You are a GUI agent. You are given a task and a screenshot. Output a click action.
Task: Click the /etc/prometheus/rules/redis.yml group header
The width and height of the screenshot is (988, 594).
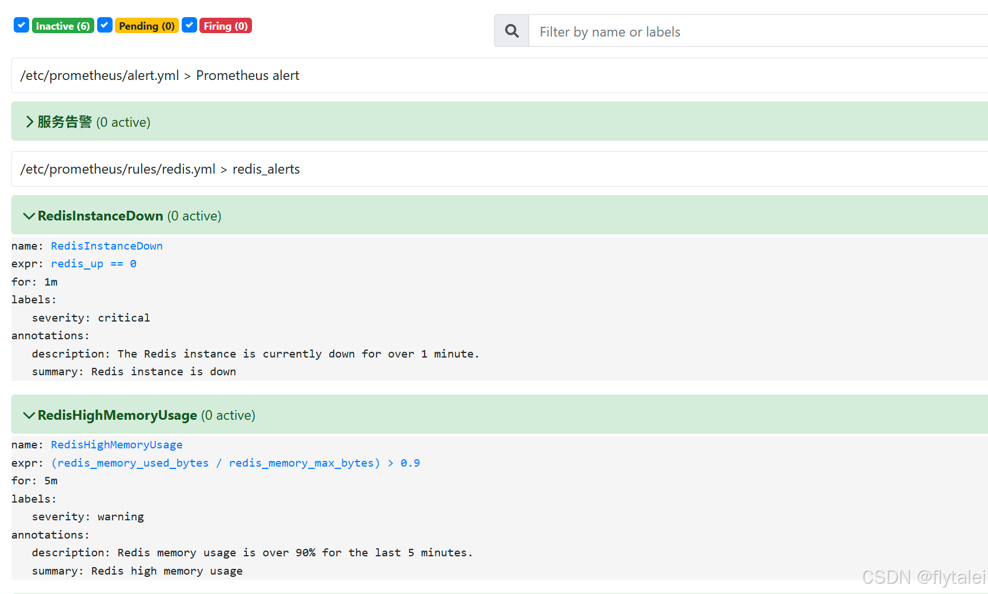499,169
